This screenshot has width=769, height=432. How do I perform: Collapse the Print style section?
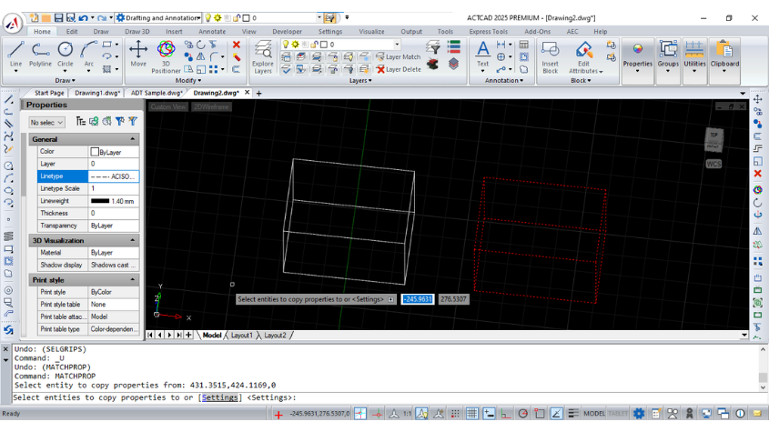point(133,280)
